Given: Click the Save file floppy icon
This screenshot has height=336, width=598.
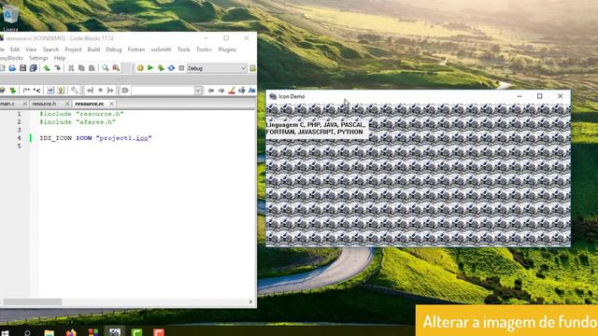Looking at the screenshot, I should [22, 68].
